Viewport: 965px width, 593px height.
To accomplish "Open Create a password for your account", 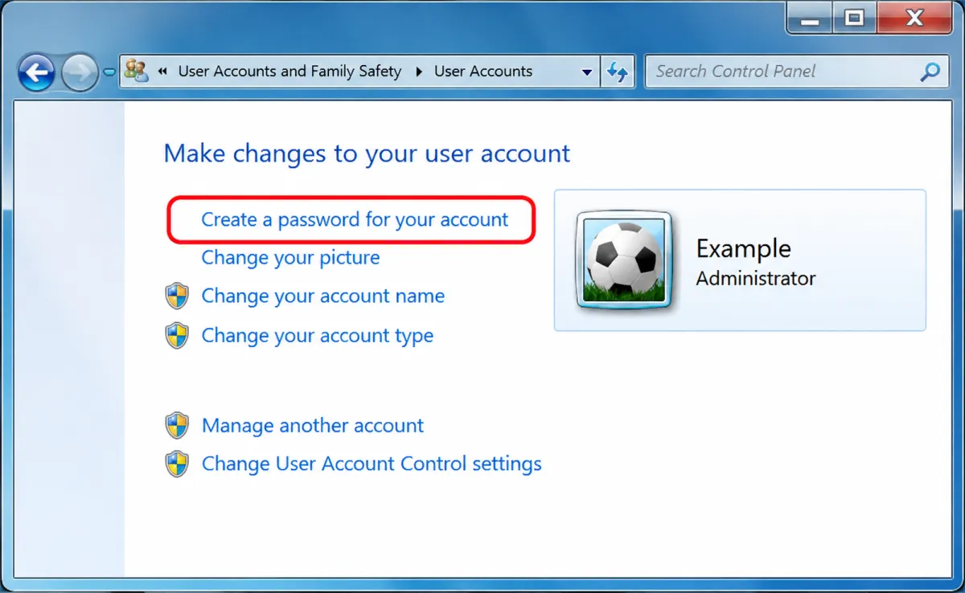I will pos(355,219).
